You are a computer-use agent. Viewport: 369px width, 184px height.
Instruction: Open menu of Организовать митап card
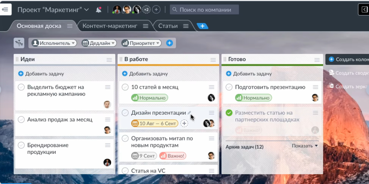(212, 138)
